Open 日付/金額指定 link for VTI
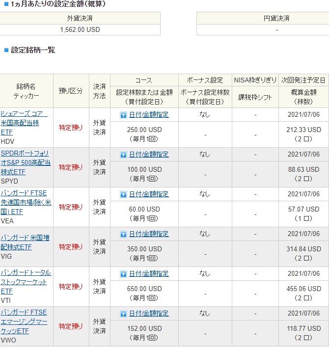Screen dimensions: 329x347 point(149,273)
